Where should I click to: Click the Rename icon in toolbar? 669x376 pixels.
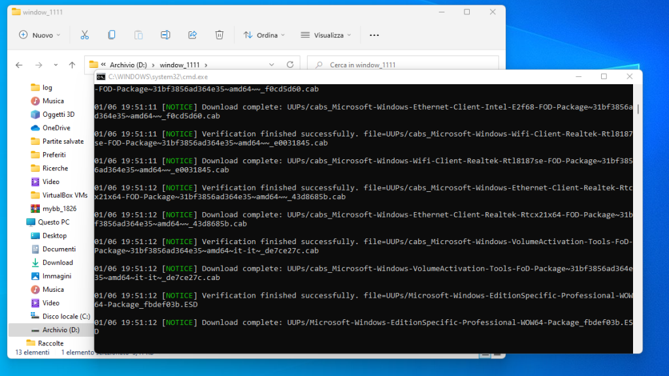click(x=166, y=35)
